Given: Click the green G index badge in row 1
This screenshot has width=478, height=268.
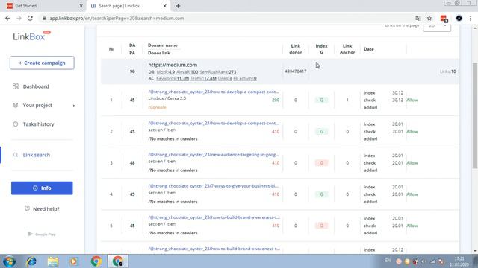Looking at the screenshot, I should coord(321,100).
